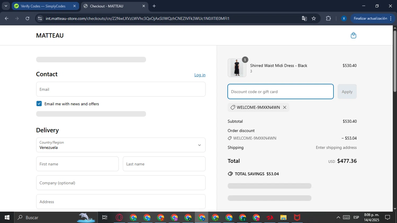Click the Subtotal $530.40 value
Viewport: 397px width, 223px height.
coord(350,121)
